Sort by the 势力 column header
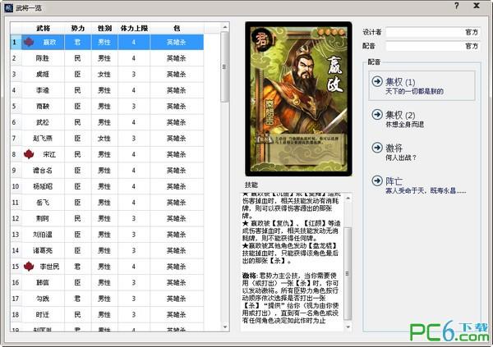This screenshot has width=493, height=347. pos(78,28)
